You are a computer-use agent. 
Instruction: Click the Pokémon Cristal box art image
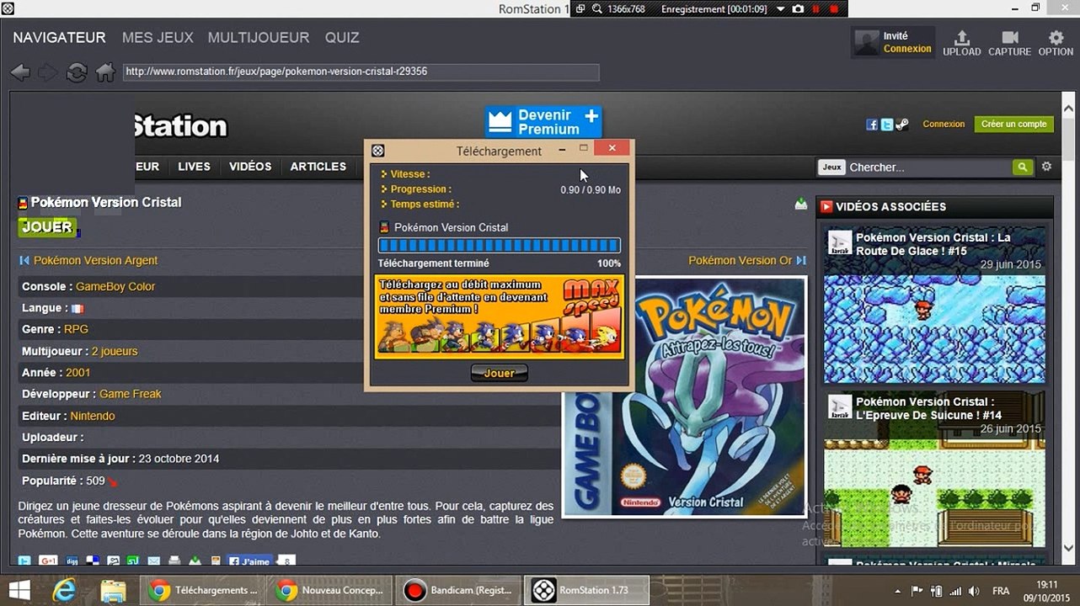[684, 396]
